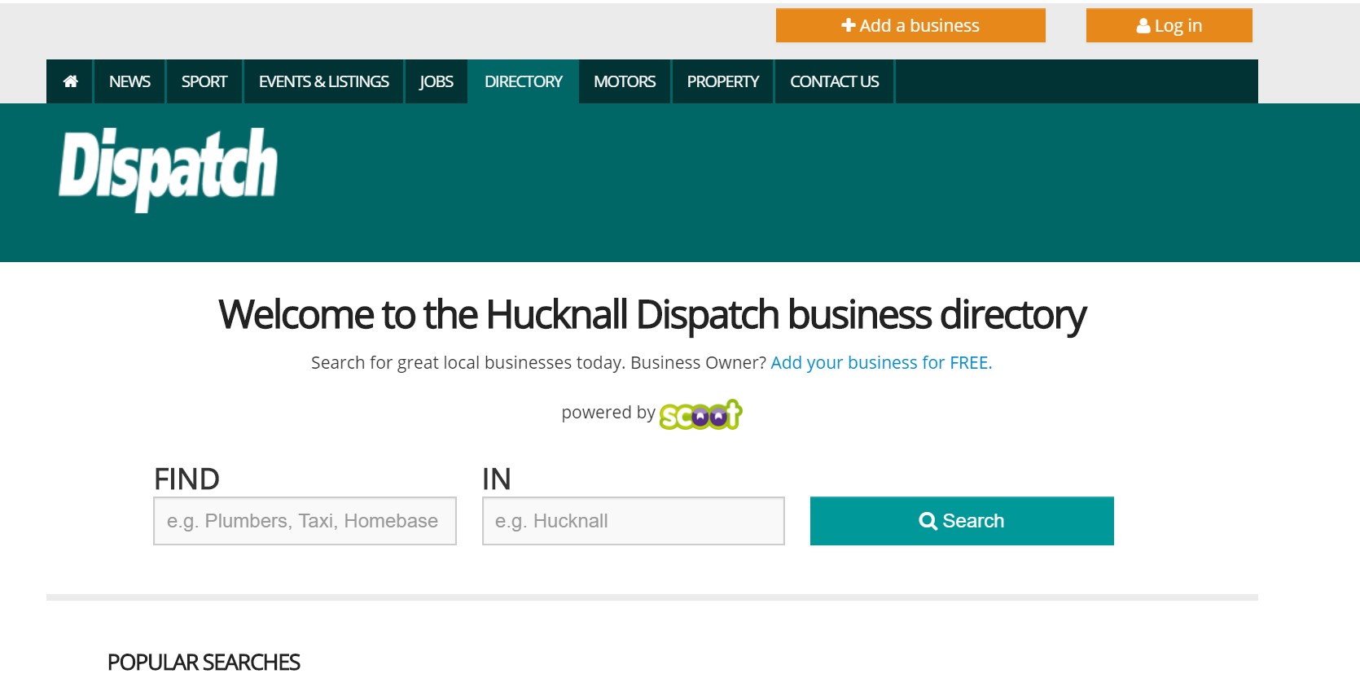Go to the home icon in navigation bar

coord(70,81)
